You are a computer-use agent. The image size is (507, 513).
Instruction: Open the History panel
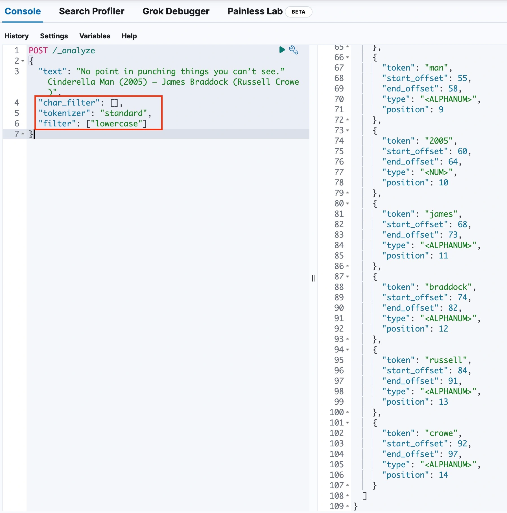16,36
